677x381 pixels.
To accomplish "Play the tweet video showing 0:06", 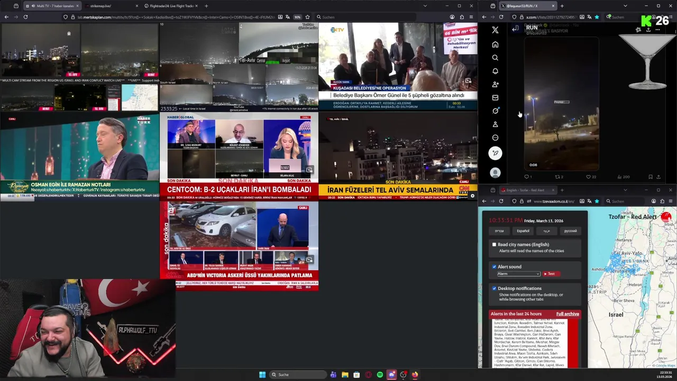I will tap(562, 103).
